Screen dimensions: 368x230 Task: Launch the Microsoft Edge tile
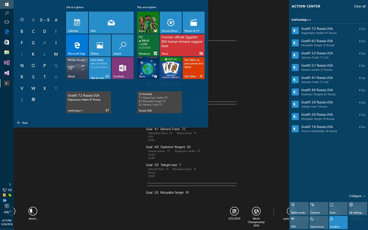pyautogui.click(x=77, y=45)
